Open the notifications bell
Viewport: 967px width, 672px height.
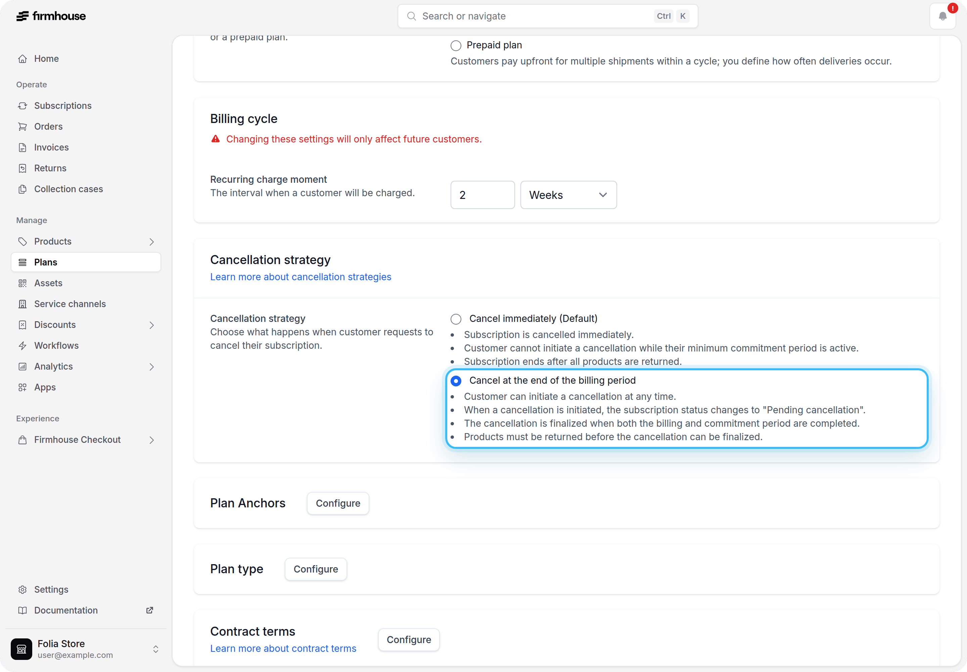[942, 16]
